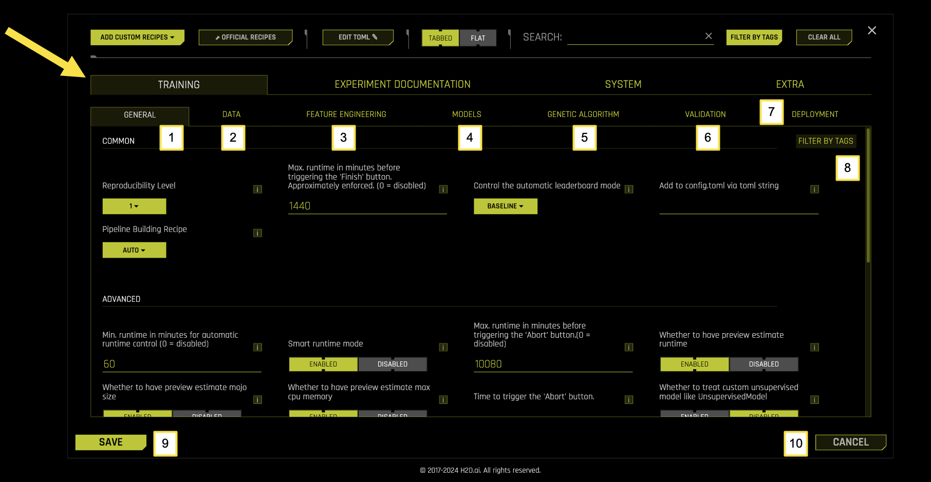931x482 pixels.
Task: Click info icon for 'Time to trigger the Abort button'
Action: pyautogui.click(x=629, y=399)
